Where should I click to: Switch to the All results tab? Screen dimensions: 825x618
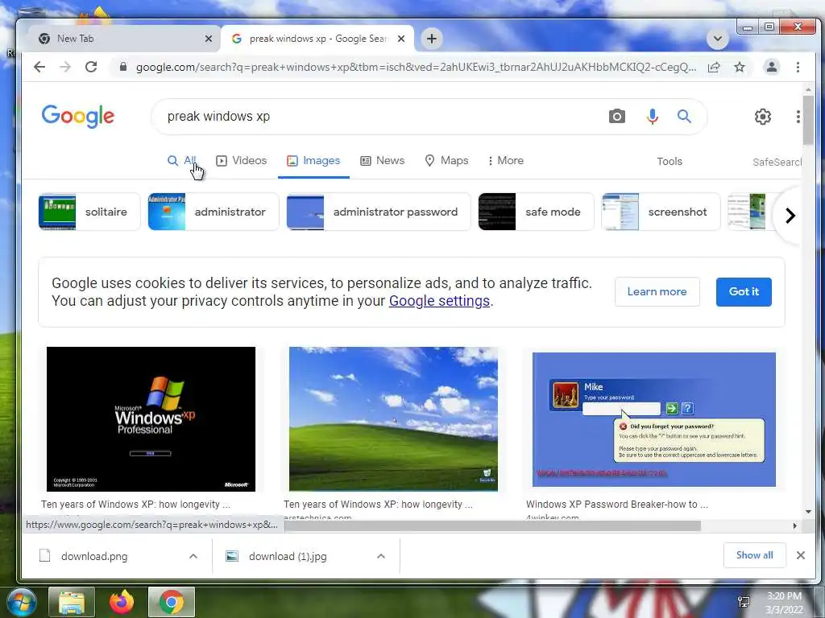click(x=181, y=160)
